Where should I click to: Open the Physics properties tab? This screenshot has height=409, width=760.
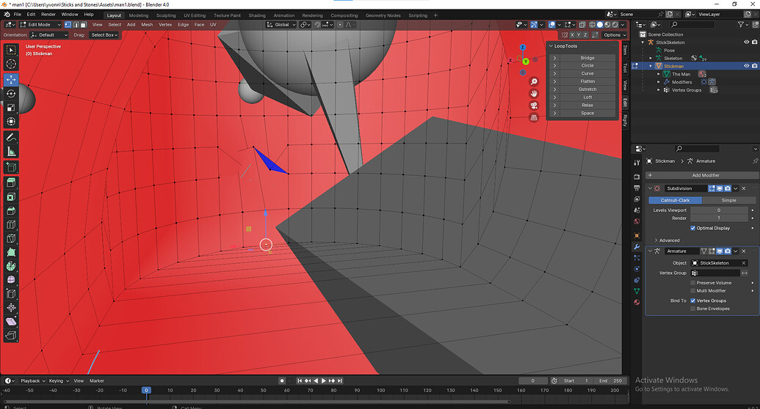(637, 269)
